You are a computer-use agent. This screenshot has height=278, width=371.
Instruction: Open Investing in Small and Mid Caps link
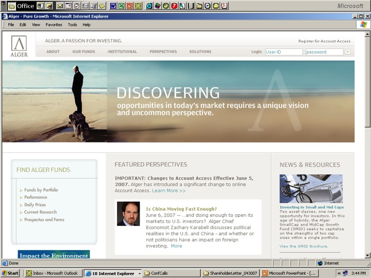click(312, 207)
